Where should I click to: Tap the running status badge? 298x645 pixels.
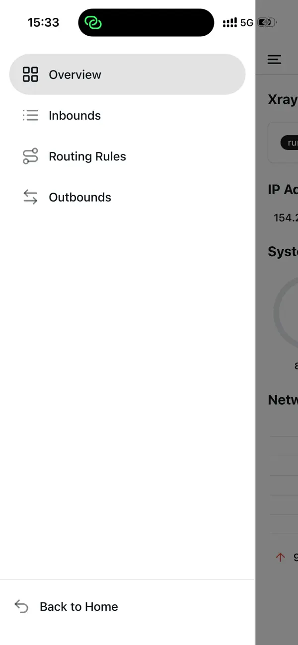(x=290, y=143)
